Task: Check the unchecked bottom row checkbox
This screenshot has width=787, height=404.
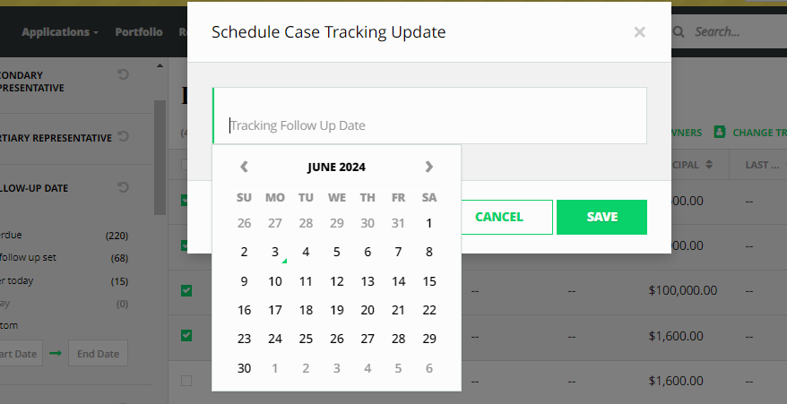Action: (x=186, y=381)
